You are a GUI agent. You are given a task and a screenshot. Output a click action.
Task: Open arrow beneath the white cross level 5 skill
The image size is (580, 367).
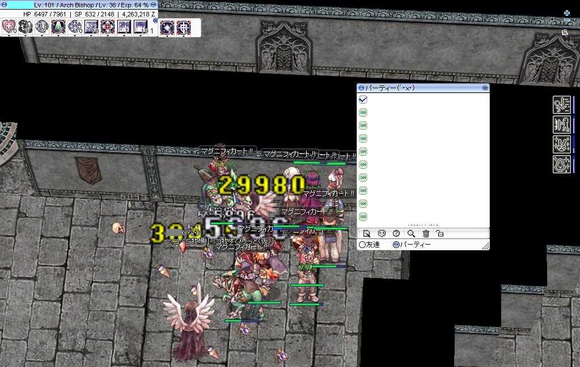click(x=184, y=36)
